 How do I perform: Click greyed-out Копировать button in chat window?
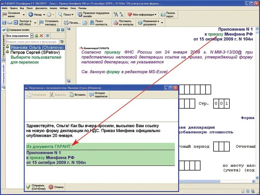coord(37,95)
